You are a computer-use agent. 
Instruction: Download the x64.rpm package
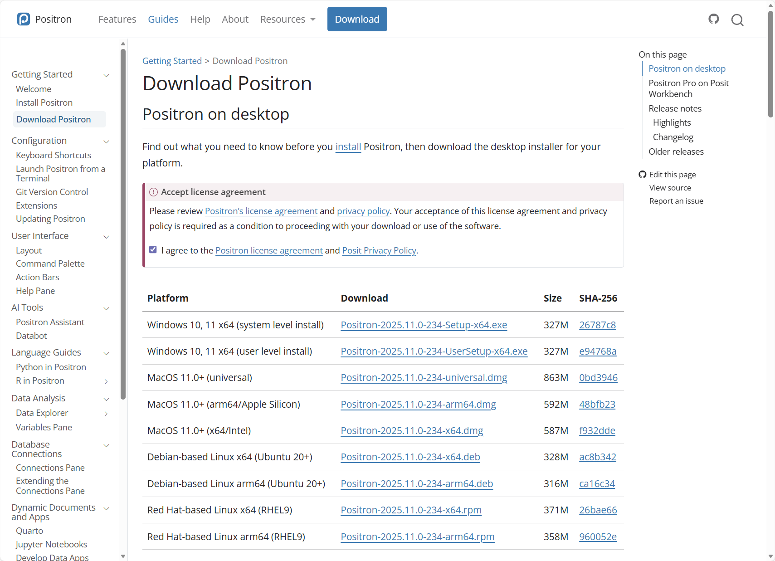tap(411, 510)
